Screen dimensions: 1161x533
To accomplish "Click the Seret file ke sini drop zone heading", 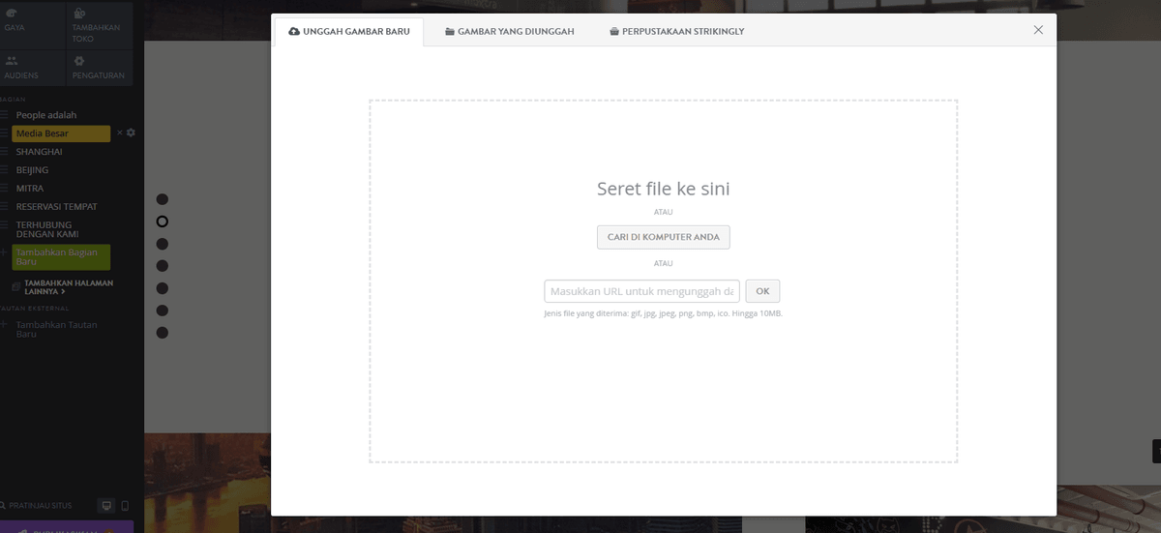I will pos(663,189).
